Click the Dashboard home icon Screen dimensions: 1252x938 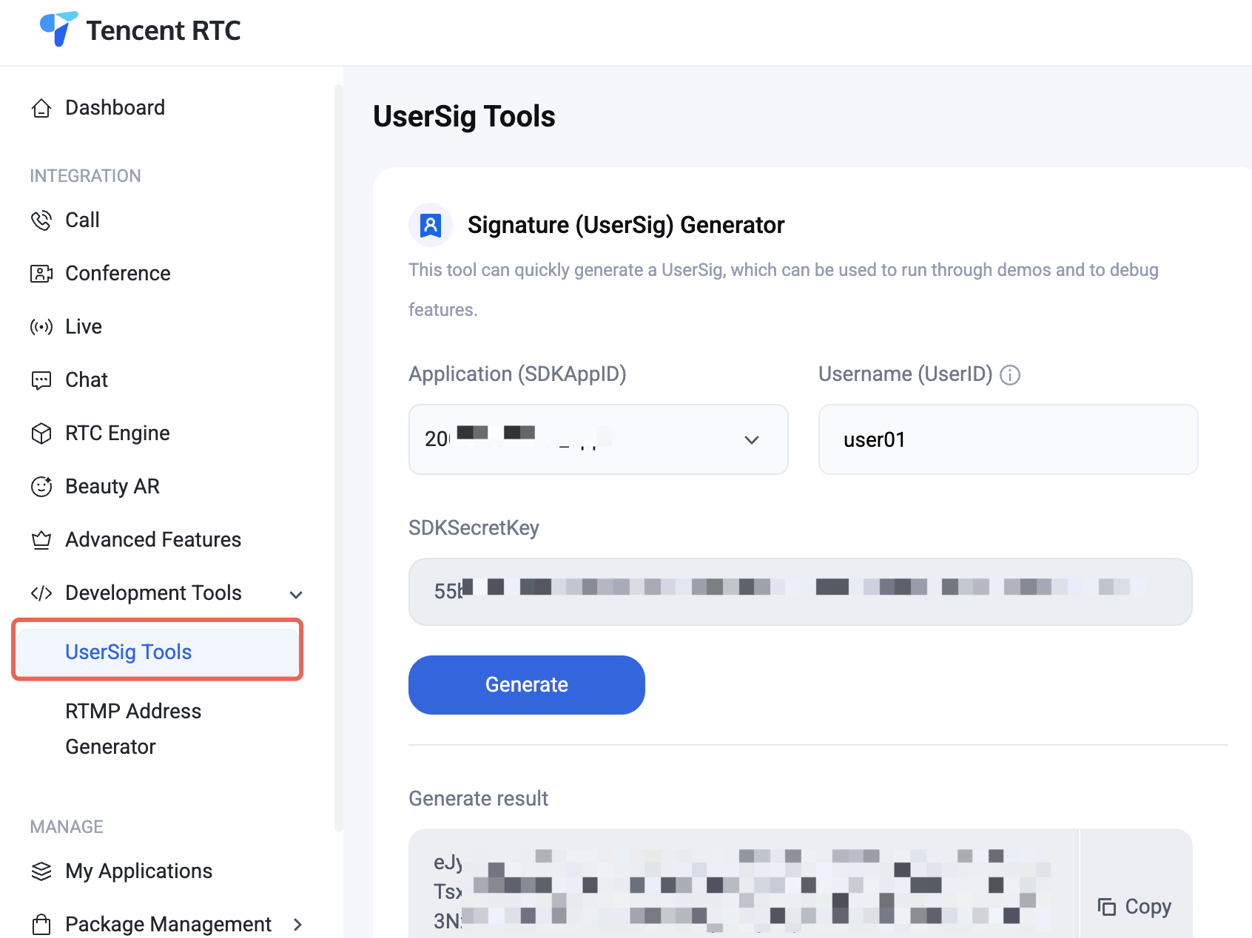pos(41,108)
